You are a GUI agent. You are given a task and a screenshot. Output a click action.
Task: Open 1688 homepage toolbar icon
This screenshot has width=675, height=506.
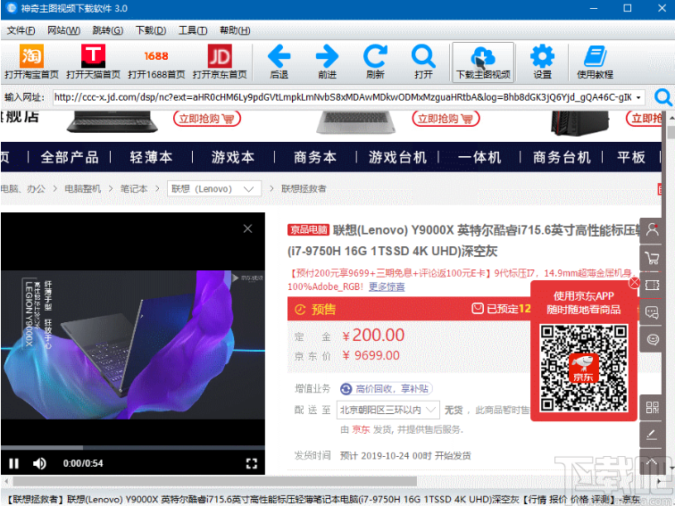click(156, 62)
